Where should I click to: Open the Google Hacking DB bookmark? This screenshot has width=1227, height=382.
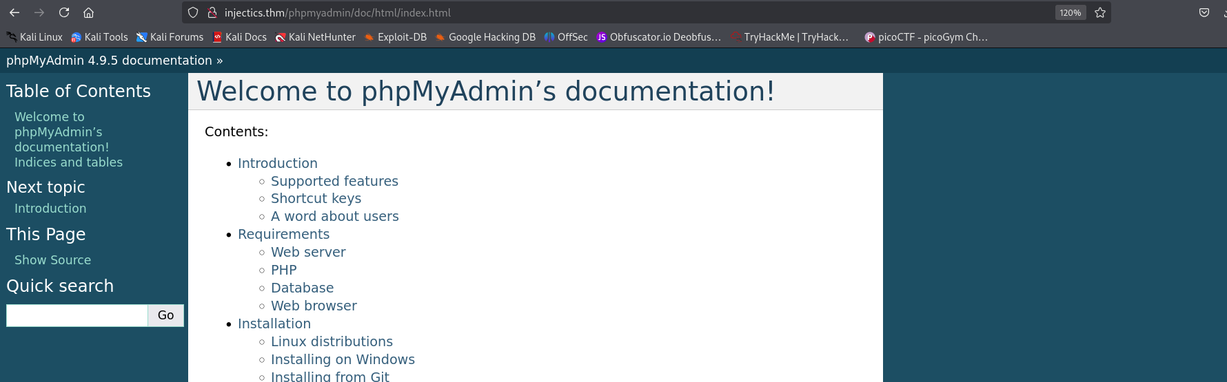click(x=485, y=37)
